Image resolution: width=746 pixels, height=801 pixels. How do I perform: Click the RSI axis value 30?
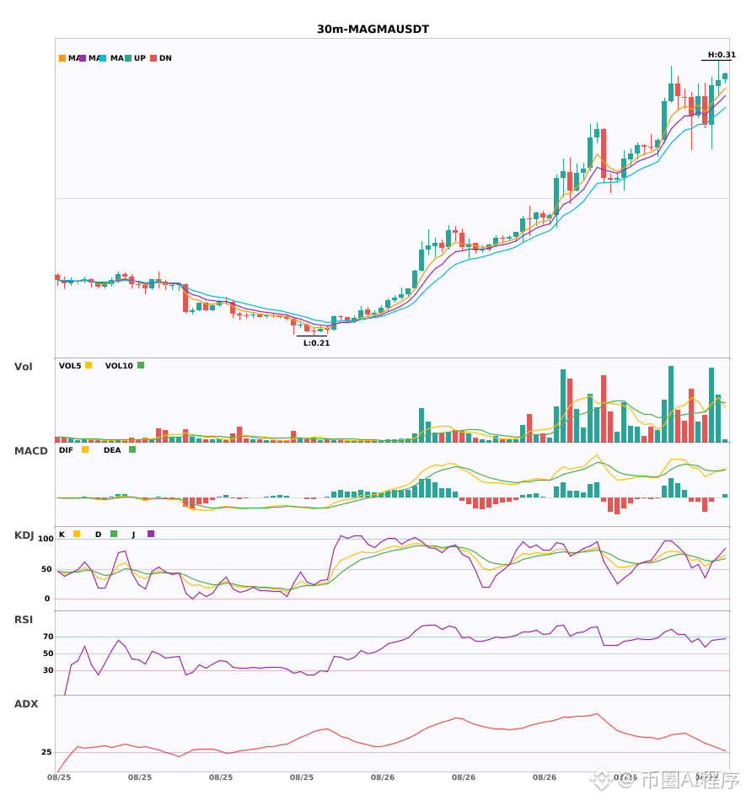coord(48,670)
